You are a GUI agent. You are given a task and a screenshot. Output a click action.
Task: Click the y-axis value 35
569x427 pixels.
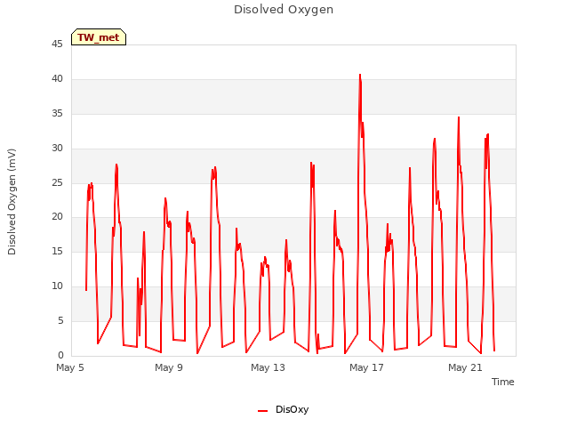pos(57,114)
